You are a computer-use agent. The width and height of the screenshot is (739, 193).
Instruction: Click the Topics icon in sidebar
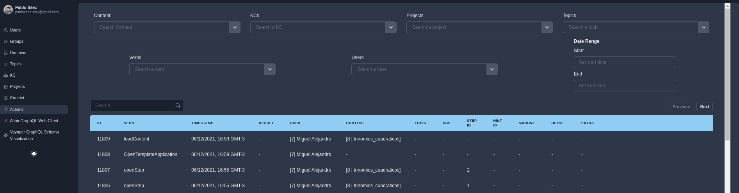[x=5, y=64]
